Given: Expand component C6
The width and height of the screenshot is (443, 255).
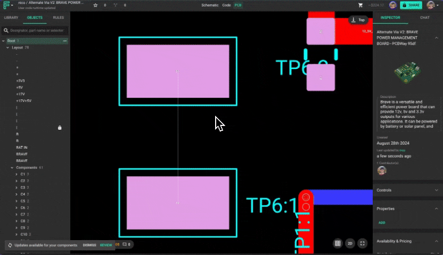Looking at the screenshot, I should tap(17, 208).
